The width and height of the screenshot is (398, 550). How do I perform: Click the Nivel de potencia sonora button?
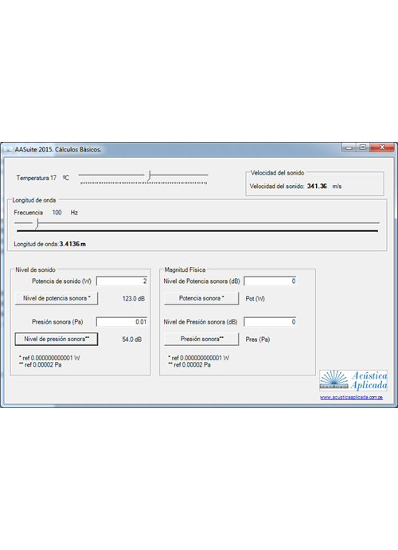click(57, 298)
